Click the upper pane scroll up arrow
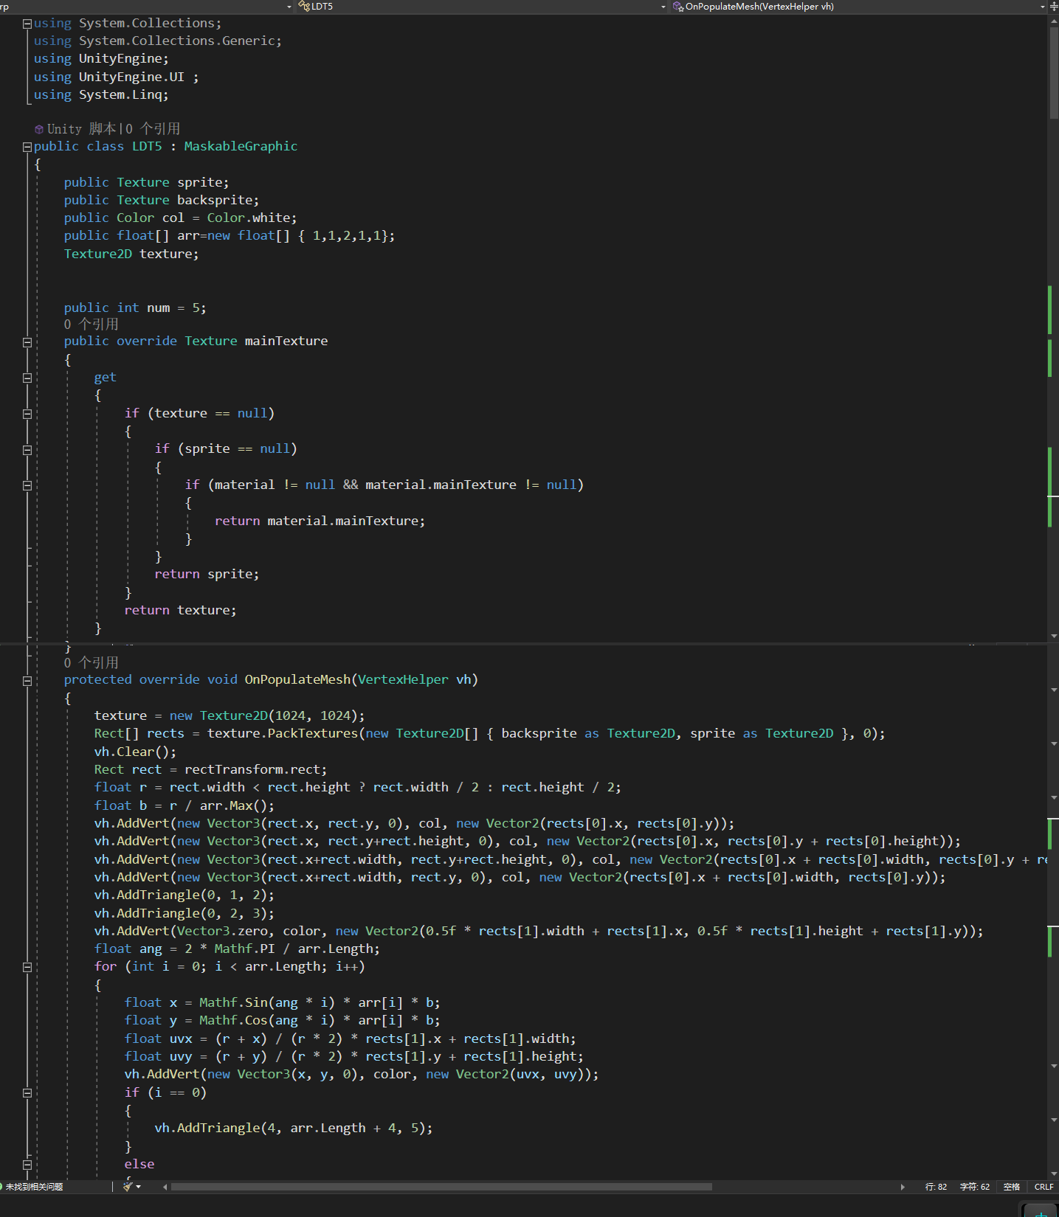The height and width of the screenshot is (1217, 1059). [1053, 21]
